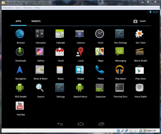The image size is (161, 134).
Task: Open the Gallery app
Action: (x=40, y=52)
